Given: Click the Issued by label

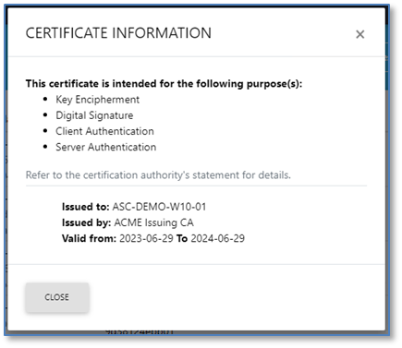Looking at the screenshot, I should pos(86,222).
